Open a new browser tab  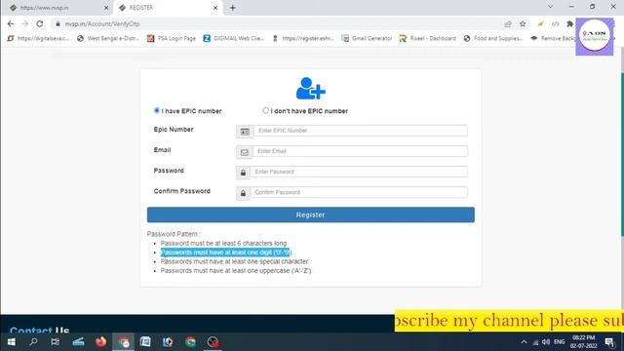233,8
